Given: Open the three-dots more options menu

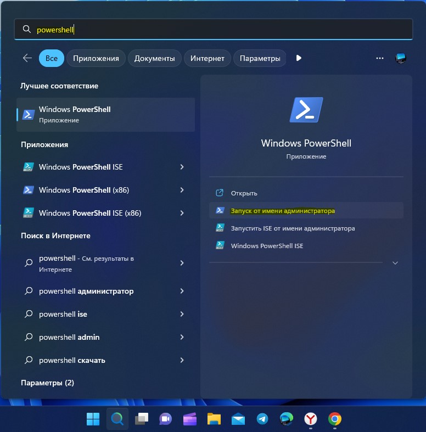Looking at the screenshot, I should (x=380, y=58).
